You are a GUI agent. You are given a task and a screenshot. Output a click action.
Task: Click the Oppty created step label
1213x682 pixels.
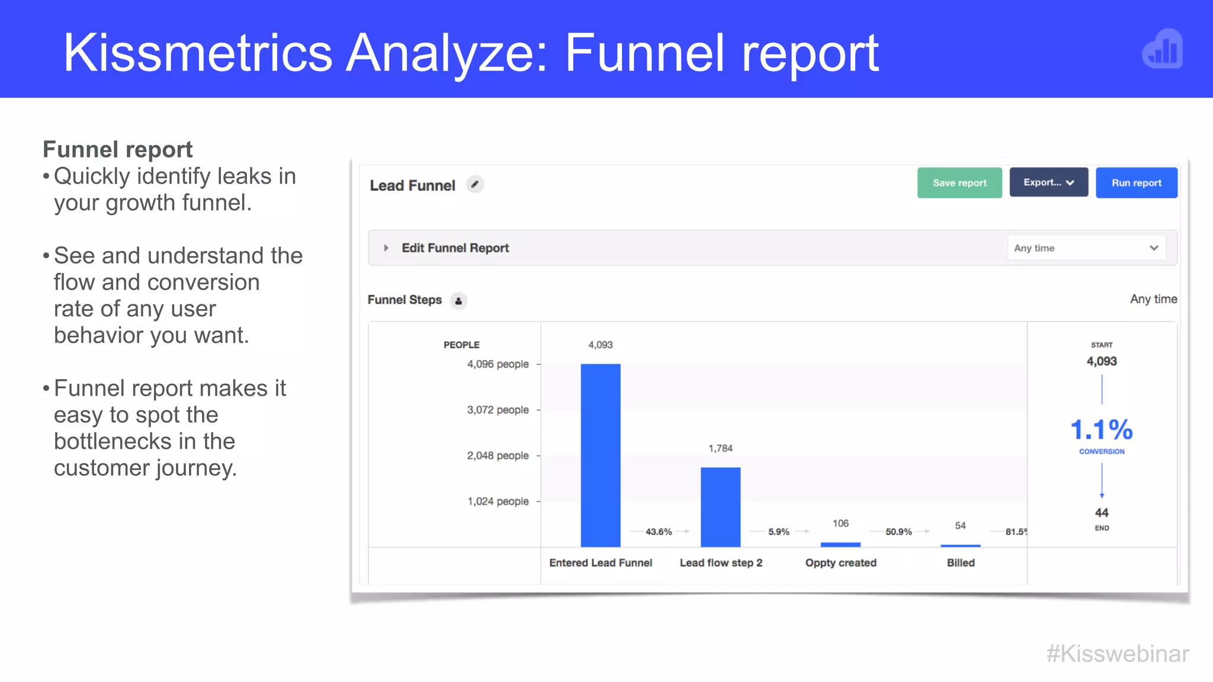click(x=840, y=563)
